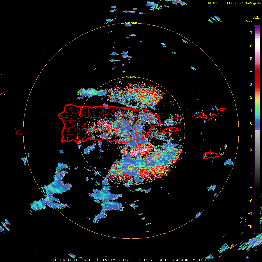
Task: Click the DIFFERENTIAL REFLECTIVITY (ZDR) caption text
Action: coord(91,260)
